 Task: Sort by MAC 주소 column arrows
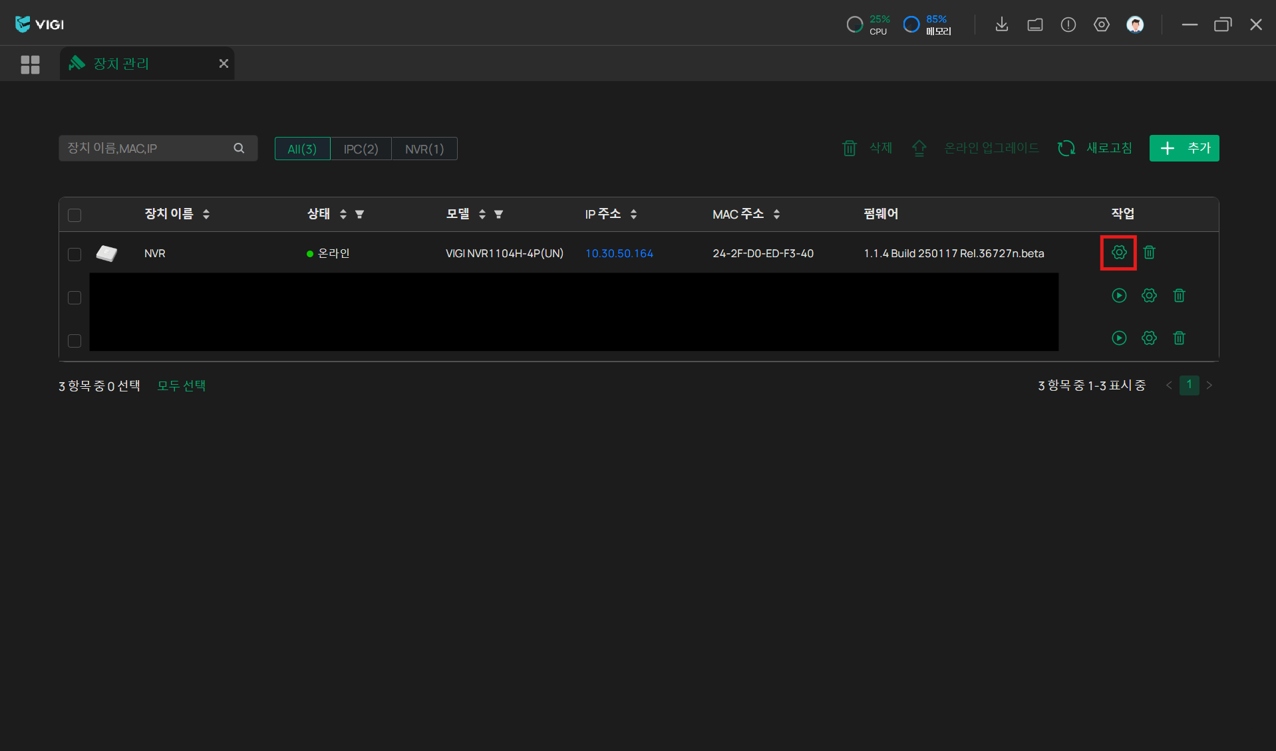click(x=776, y=214)
